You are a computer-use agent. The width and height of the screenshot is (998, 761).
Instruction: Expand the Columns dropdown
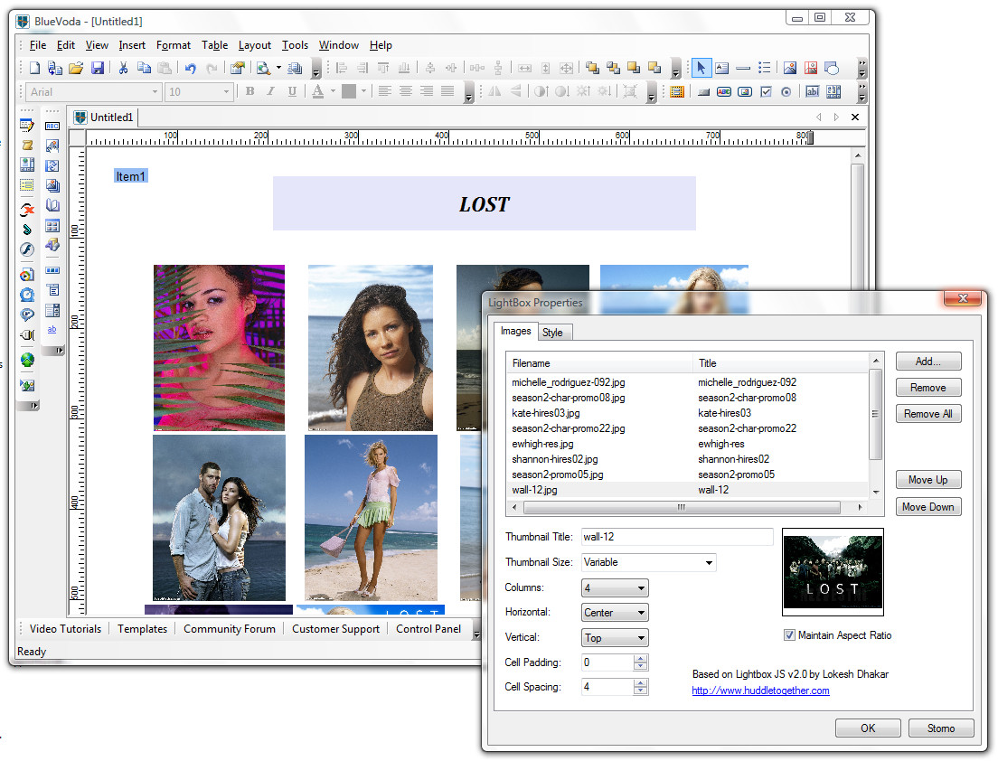(615, 588)
